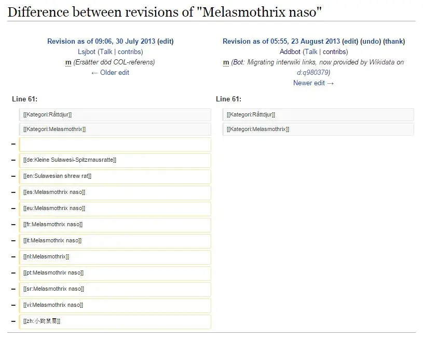Click the left 'Line 61:' label
The image size is (423, 338).
[x=24, y=99]
